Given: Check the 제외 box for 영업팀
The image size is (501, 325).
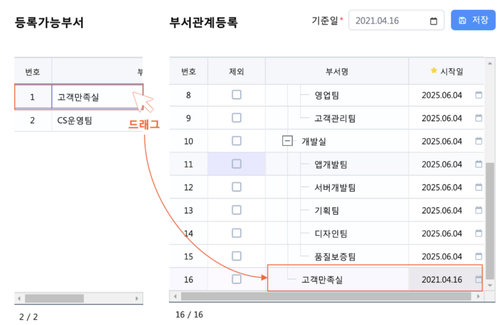Looking at the screenshot, I should click(x=236, y=95).
